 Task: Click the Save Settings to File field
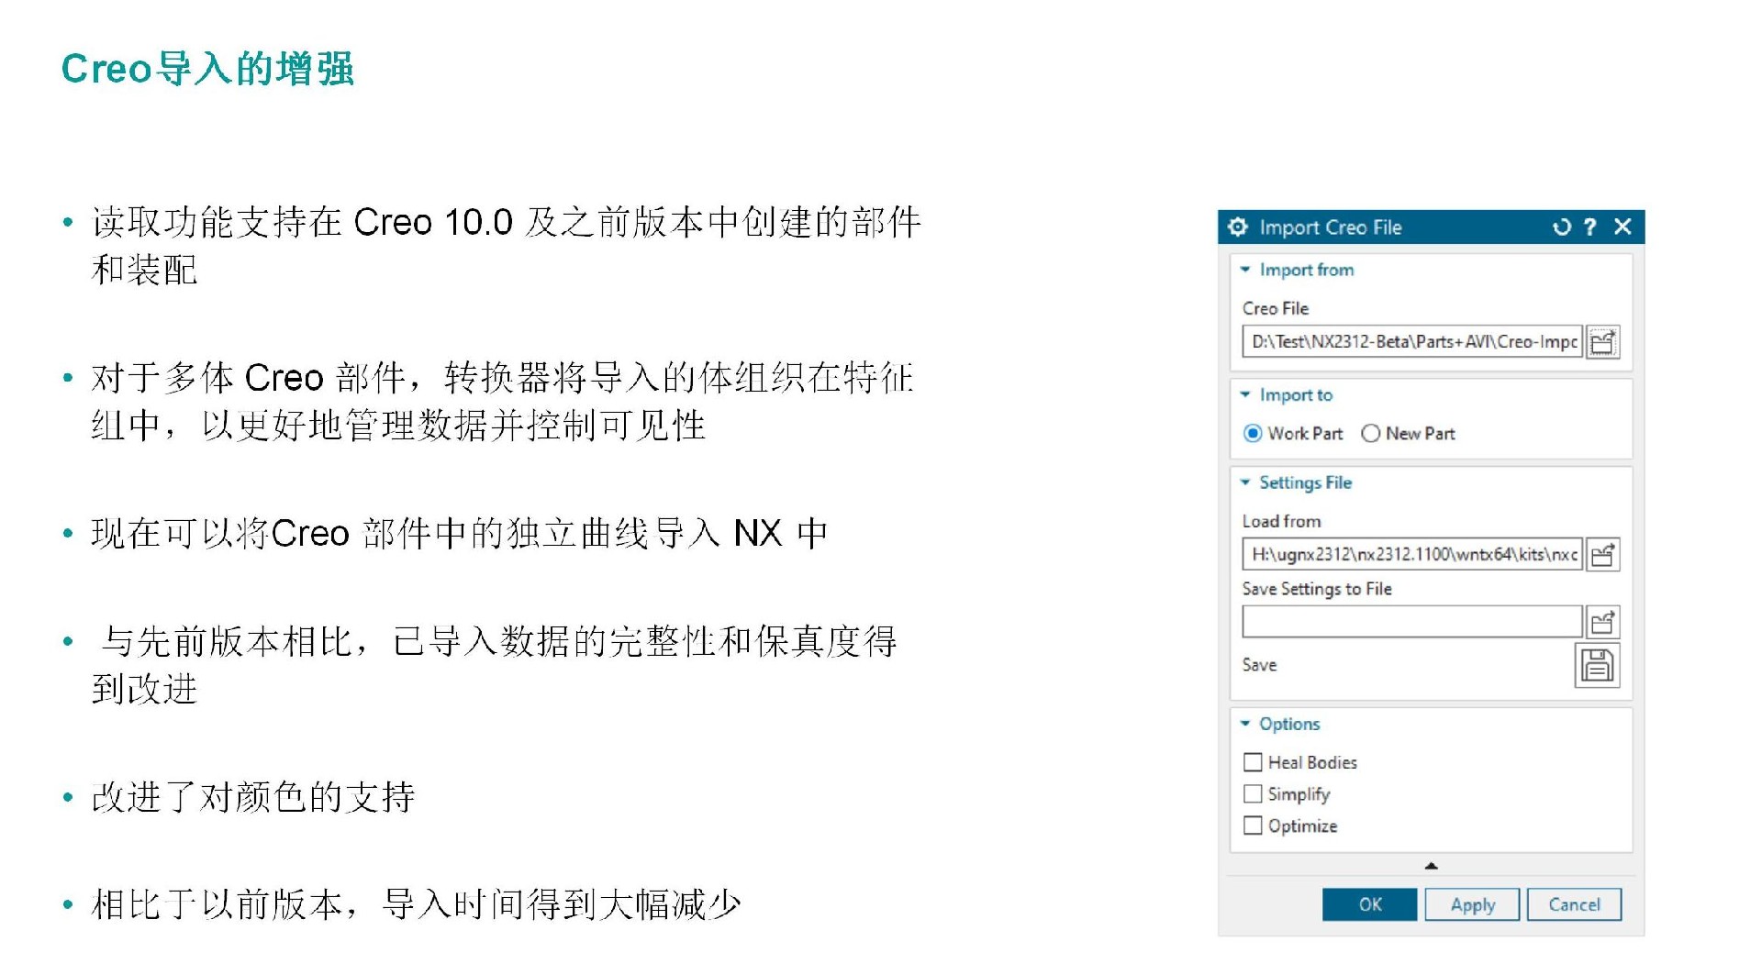point(1411,623)
